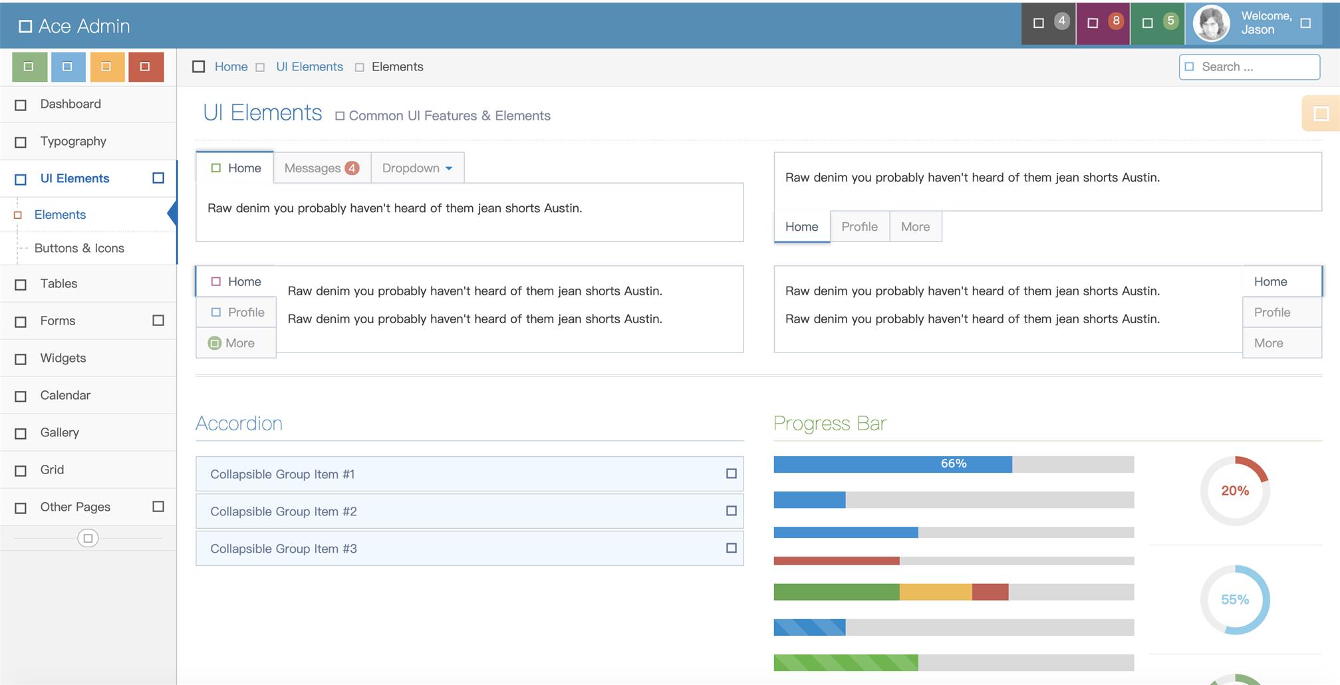The width and height of the screenshot is (1340, 685).
Task: Click the Widgets icon in sidebar
Action: coord(21,359)
